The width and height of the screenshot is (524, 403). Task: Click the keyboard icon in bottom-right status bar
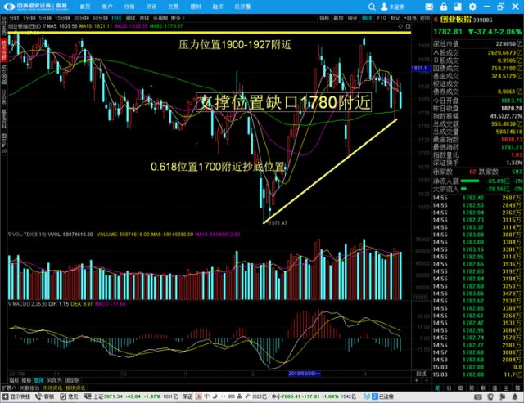click(478, 396)
